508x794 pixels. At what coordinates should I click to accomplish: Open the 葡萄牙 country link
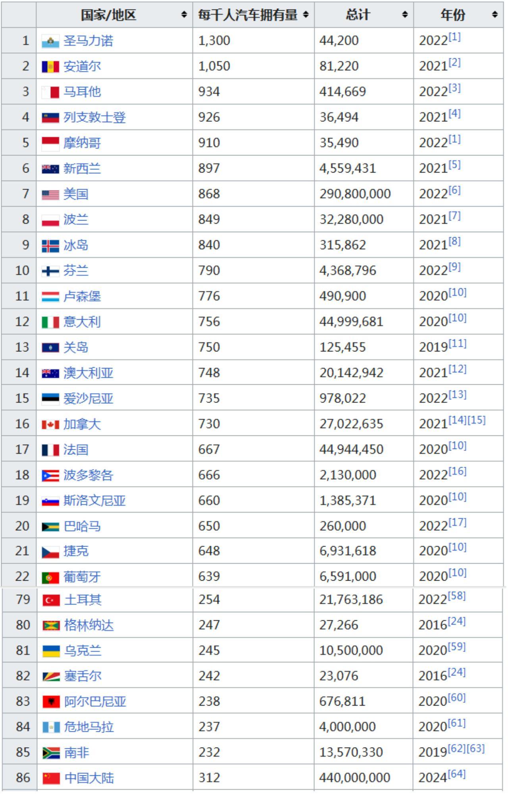coord(82,577)
